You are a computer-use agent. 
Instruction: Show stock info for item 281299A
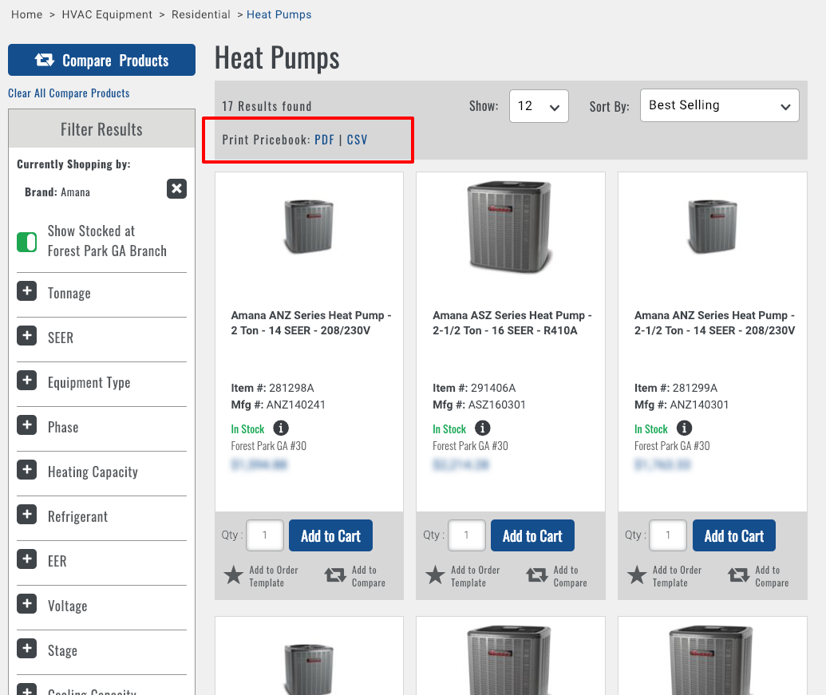[684, 428]
